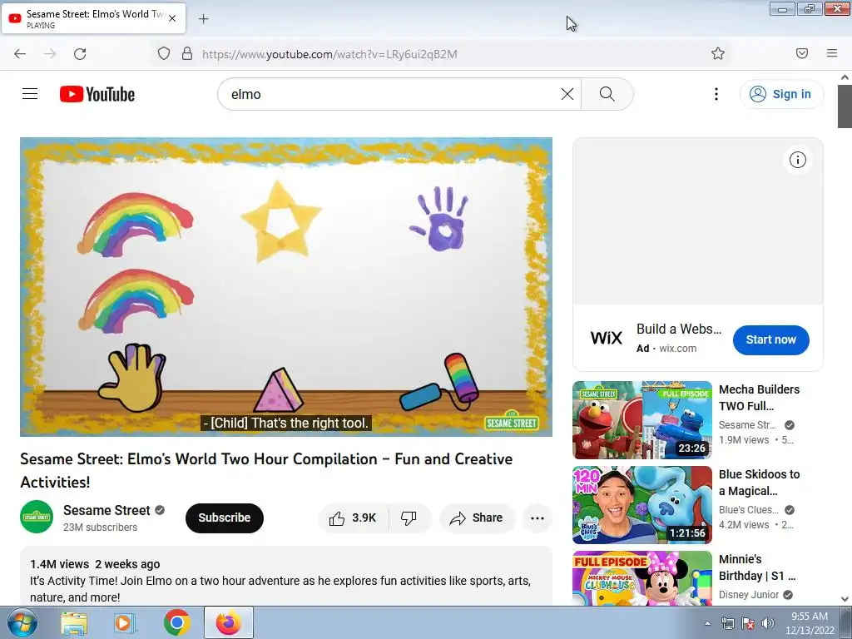Open YouTube settings three-dot menu
852x639 pixels.
[716, 94]
